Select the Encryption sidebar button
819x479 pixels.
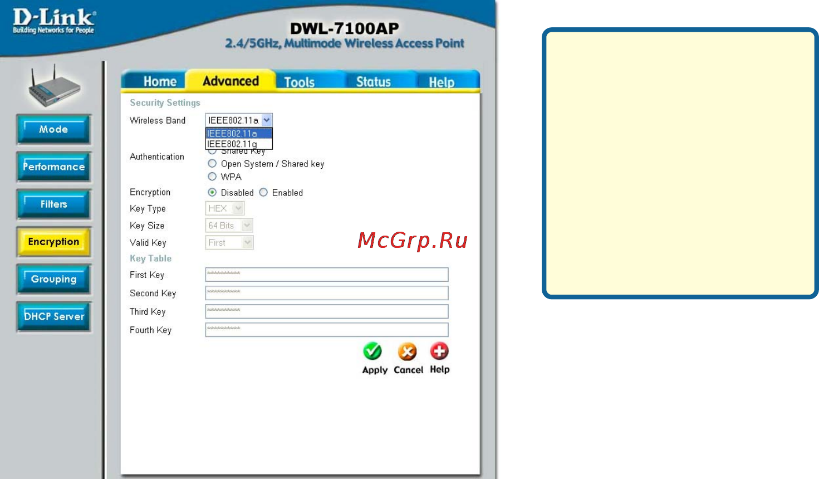pyautogui.click(x=53, y=242)
